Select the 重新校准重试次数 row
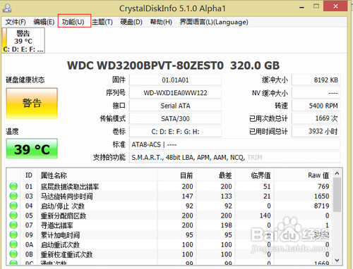The height and width of the screenshot is (269, 353). point(169,254)
